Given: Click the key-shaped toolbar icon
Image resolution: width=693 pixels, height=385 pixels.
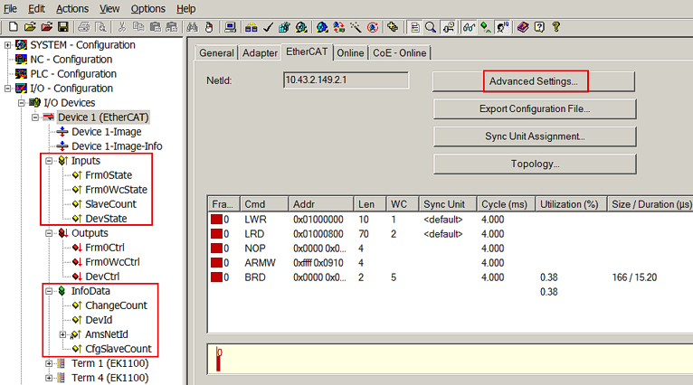Looking at the screenshot, I should click(448, 27).
